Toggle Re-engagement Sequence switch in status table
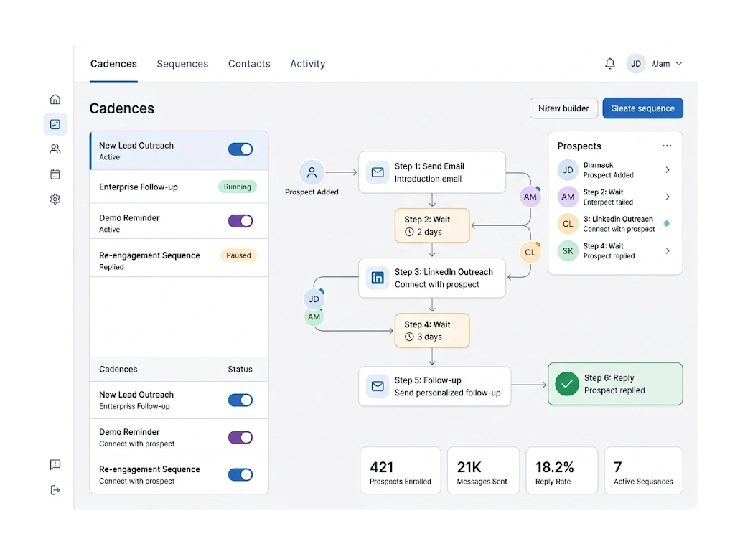Image resolution: width=735 pixels, height=549 pixels. pos(240,474)
